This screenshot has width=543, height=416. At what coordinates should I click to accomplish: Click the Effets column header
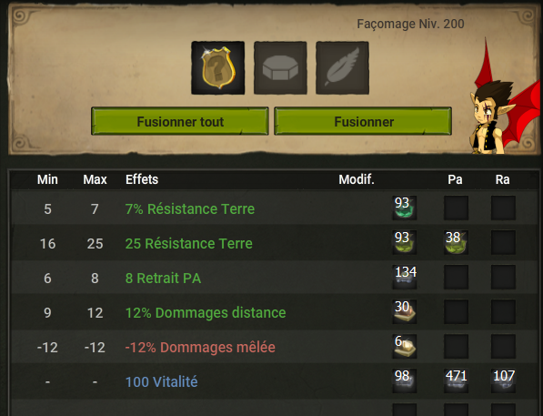click(x=142, y=179)
